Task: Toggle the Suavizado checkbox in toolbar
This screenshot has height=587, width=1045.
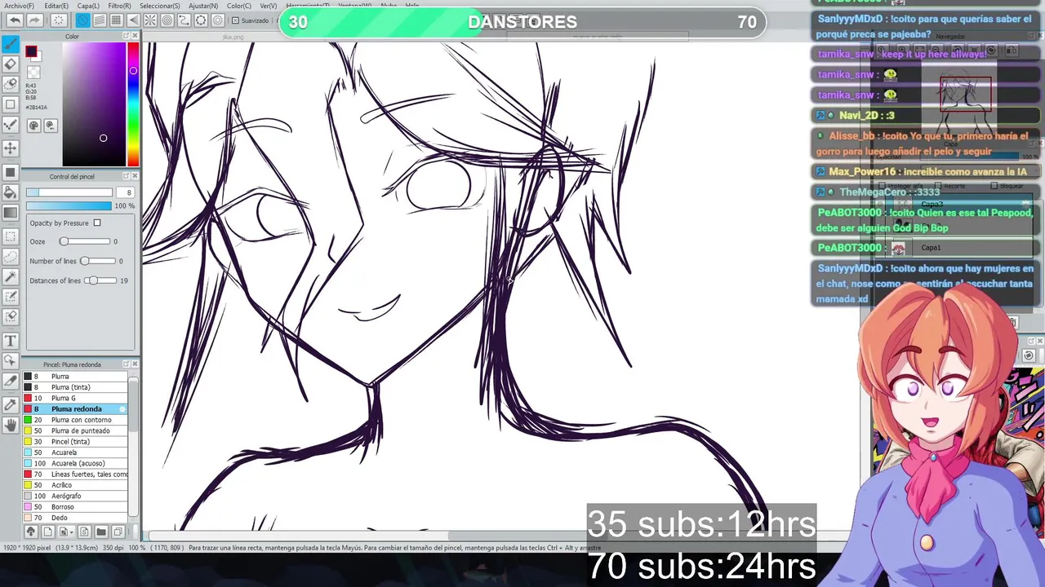Action: (x=235, y=20)
